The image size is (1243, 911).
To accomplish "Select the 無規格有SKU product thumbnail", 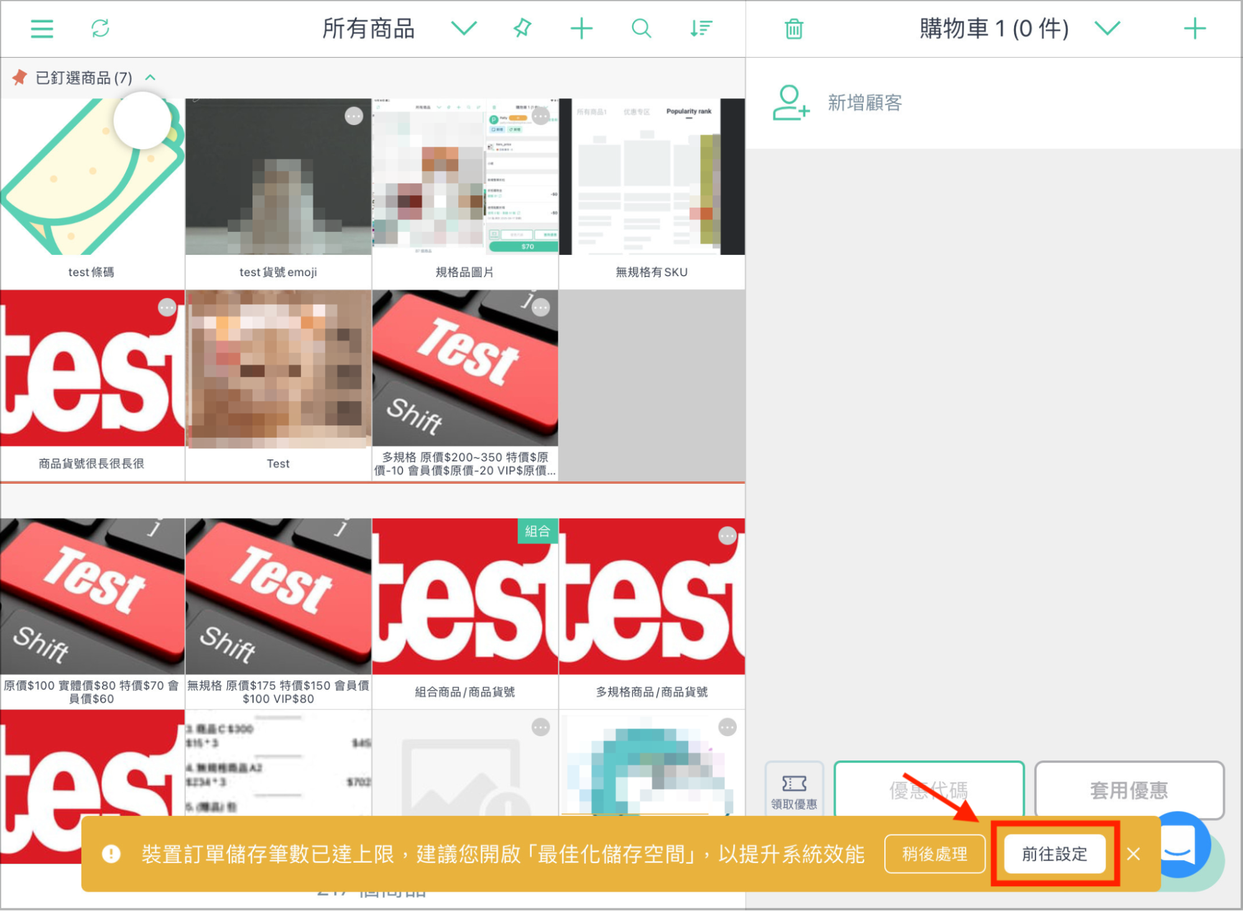I will point(652,177).
